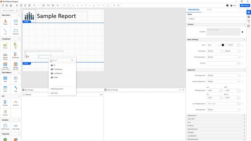Toggle the square beside Vertical Alignment

tap(242, 81)
